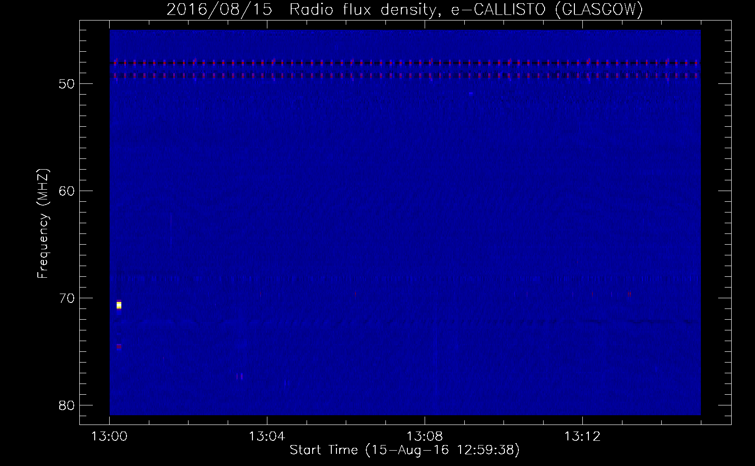Click the "13:04" time tick label

click(267, 437)
